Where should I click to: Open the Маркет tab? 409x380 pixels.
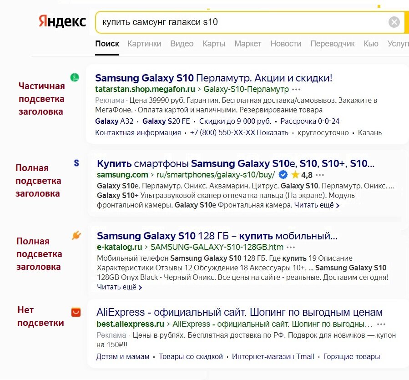click(247, 44)
